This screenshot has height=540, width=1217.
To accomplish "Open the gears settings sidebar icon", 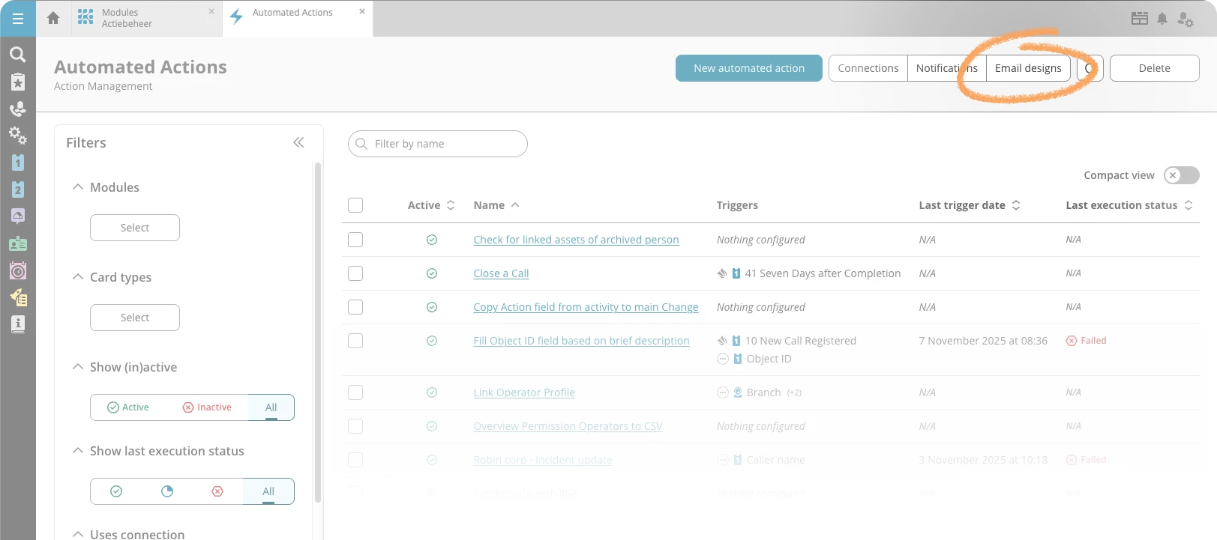I will [18, 136].
